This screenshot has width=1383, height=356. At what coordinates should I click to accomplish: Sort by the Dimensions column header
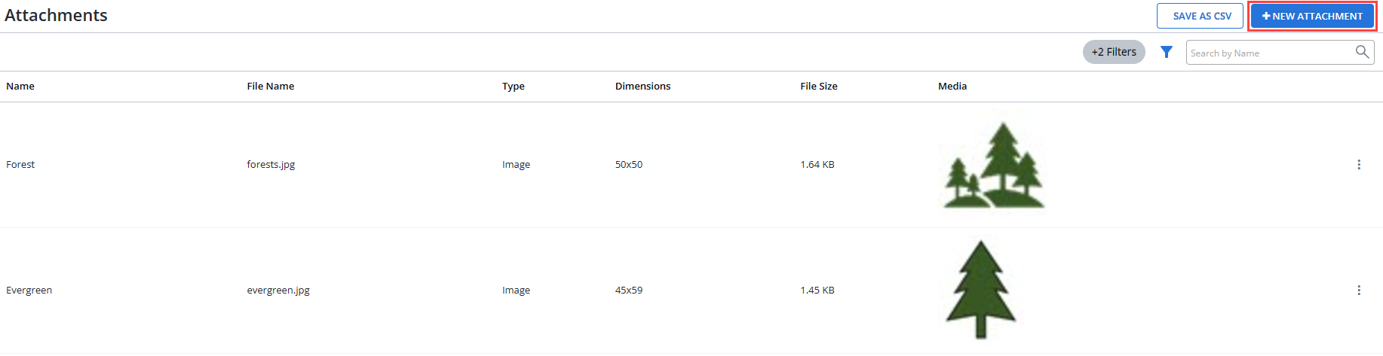pos(642,87)
